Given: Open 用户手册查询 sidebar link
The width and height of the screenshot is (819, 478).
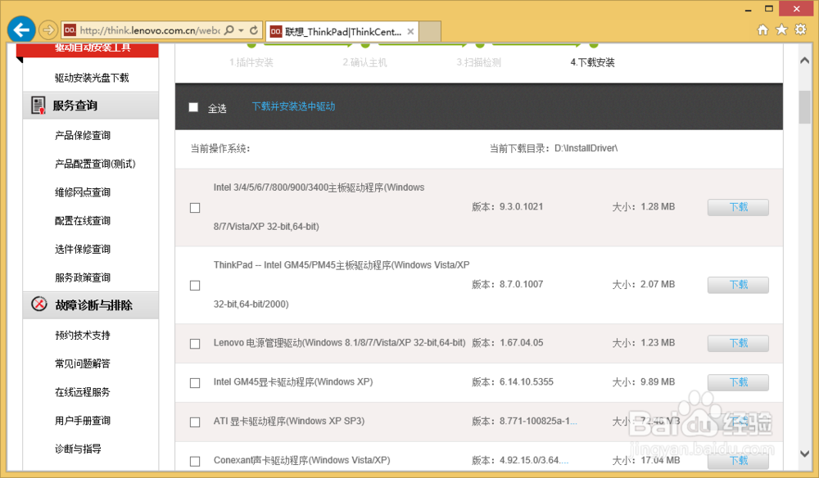Looking at the screenshot, I should (x=83, y=420).
